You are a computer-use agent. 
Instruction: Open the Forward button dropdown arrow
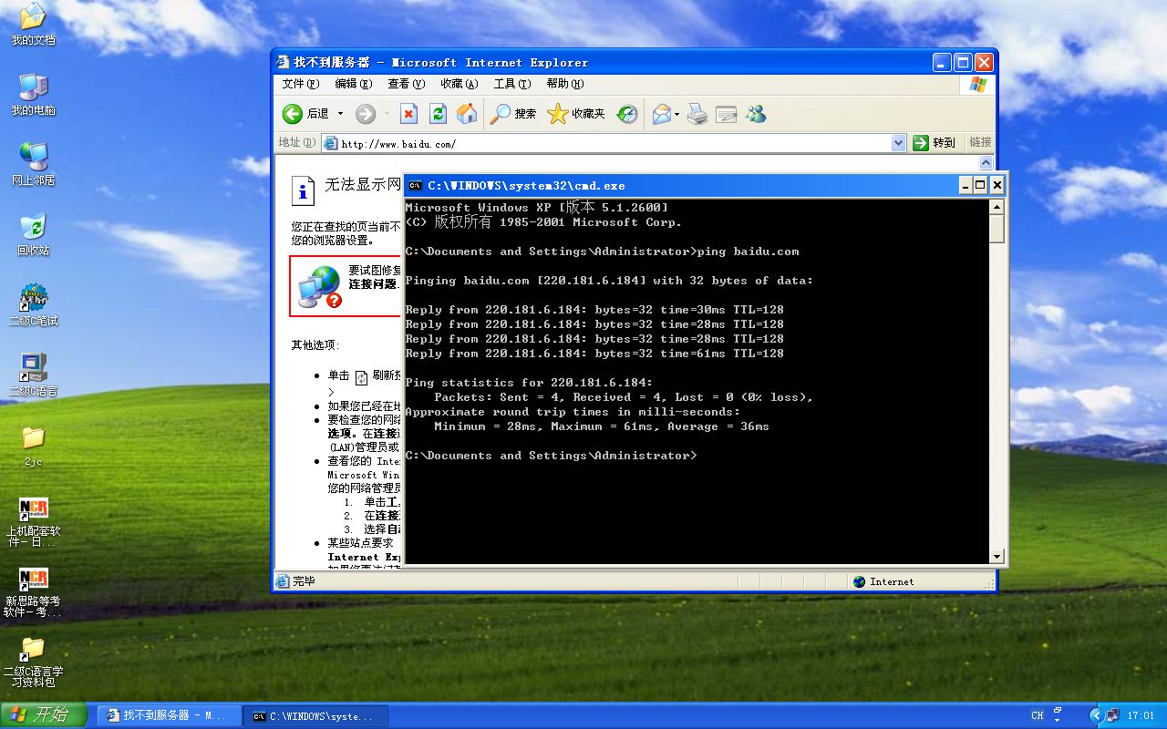387,114
